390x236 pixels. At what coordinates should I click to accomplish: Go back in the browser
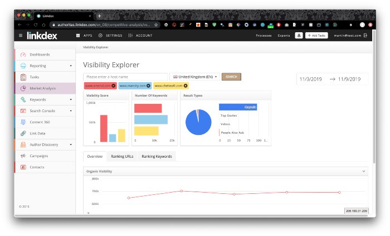19,25
